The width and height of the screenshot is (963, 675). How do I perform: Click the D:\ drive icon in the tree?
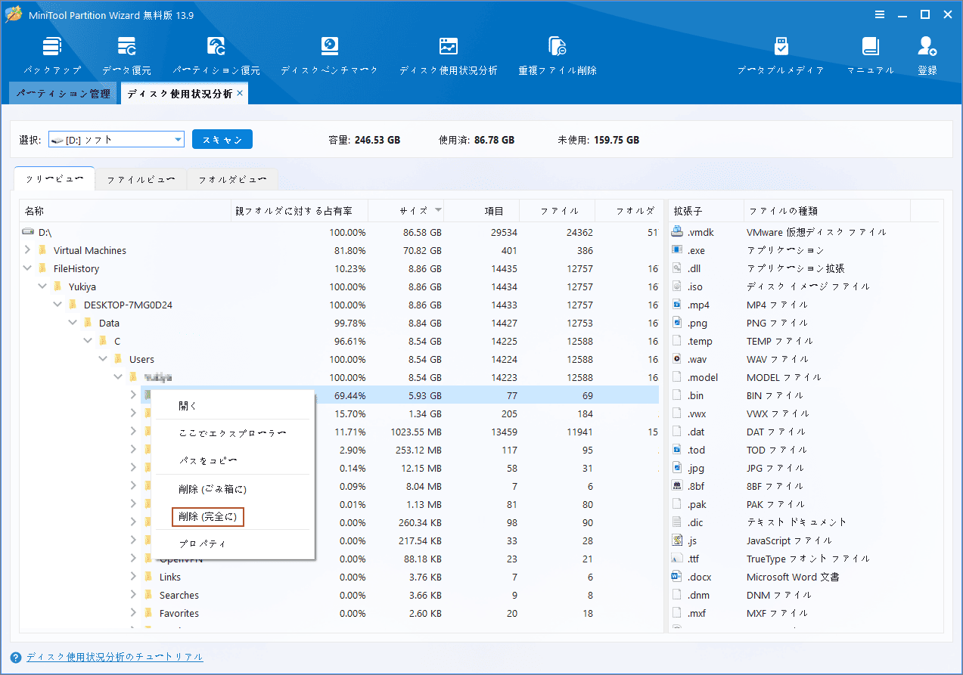click(29, 232)
